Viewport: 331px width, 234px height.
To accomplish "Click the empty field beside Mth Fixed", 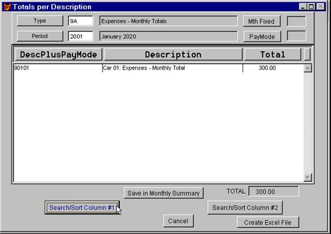I will coord(296,21).
